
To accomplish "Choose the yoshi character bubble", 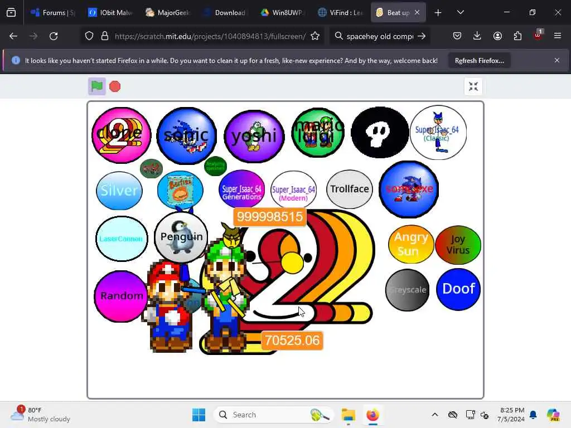I will click(x=254, y=136).
